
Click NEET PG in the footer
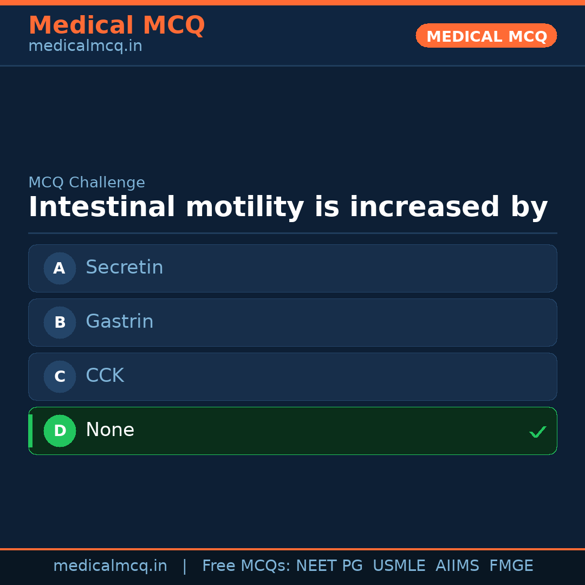(x=329, y=566)
